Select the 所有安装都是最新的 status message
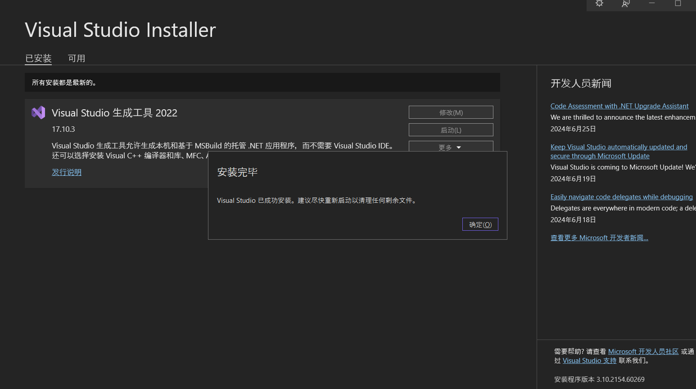The width and height of the screenshot is (696, 389). coord(64,83)
